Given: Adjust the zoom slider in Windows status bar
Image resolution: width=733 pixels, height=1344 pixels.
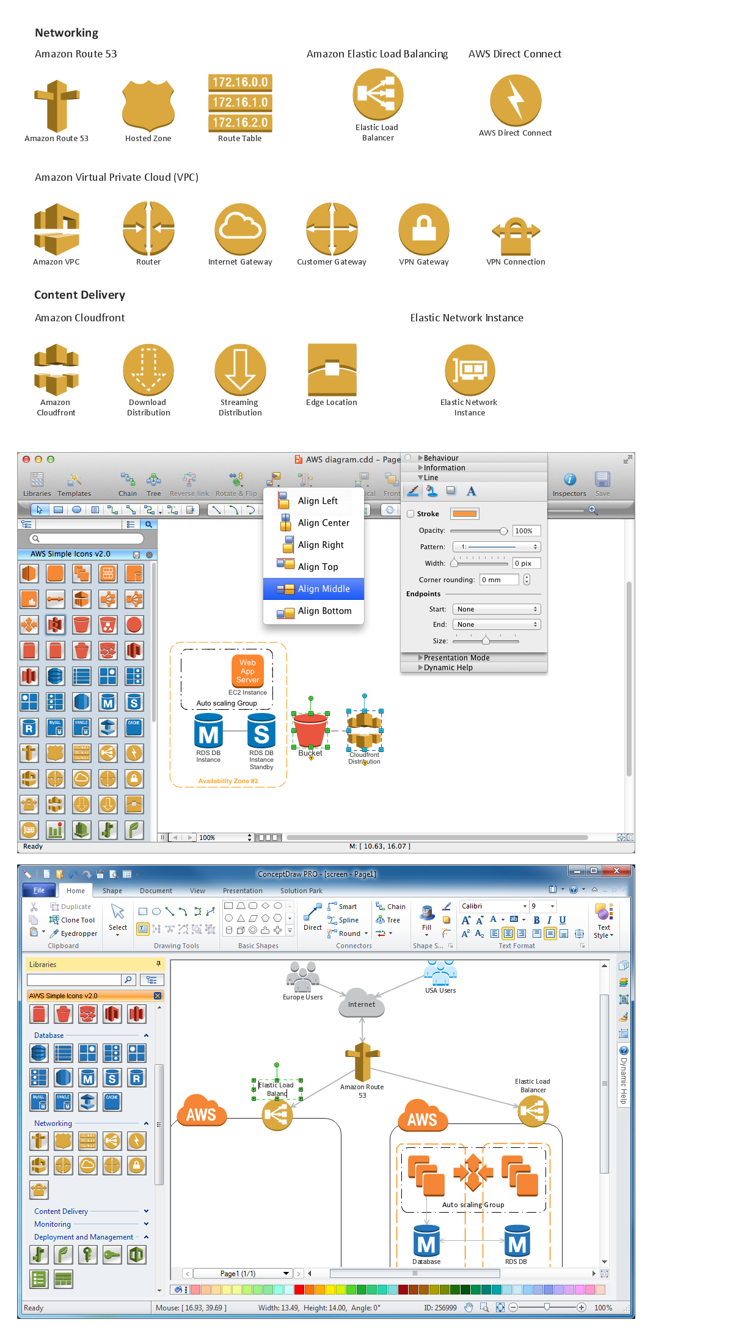Looking at the screenshot, I should click(x=547, y=1307).
